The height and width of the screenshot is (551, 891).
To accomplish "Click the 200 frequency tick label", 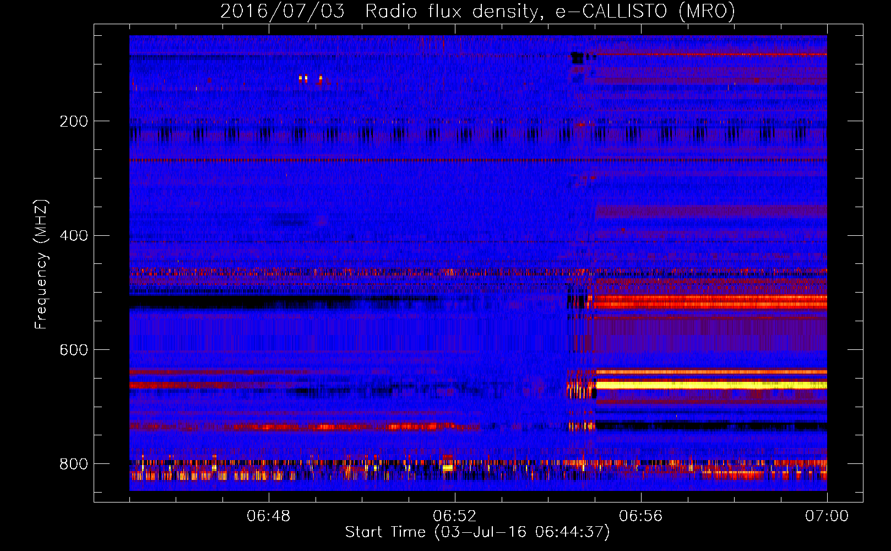I will 74,121.
